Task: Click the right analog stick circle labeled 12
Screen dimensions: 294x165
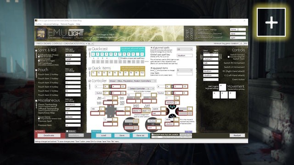Action: click(x=153, y=124)
